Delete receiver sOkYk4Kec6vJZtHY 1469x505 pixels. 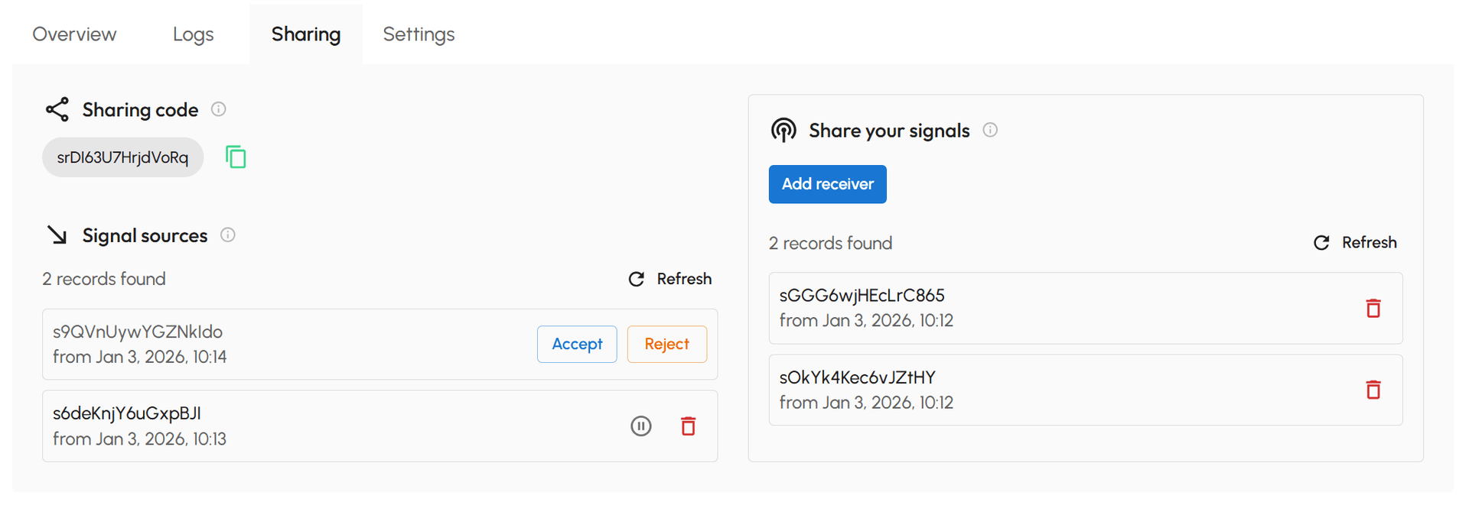point(1373,390)
